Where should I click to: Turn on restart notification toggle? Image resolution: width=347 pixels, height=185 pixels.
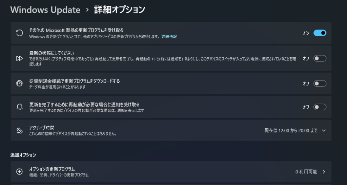(320, 107)
